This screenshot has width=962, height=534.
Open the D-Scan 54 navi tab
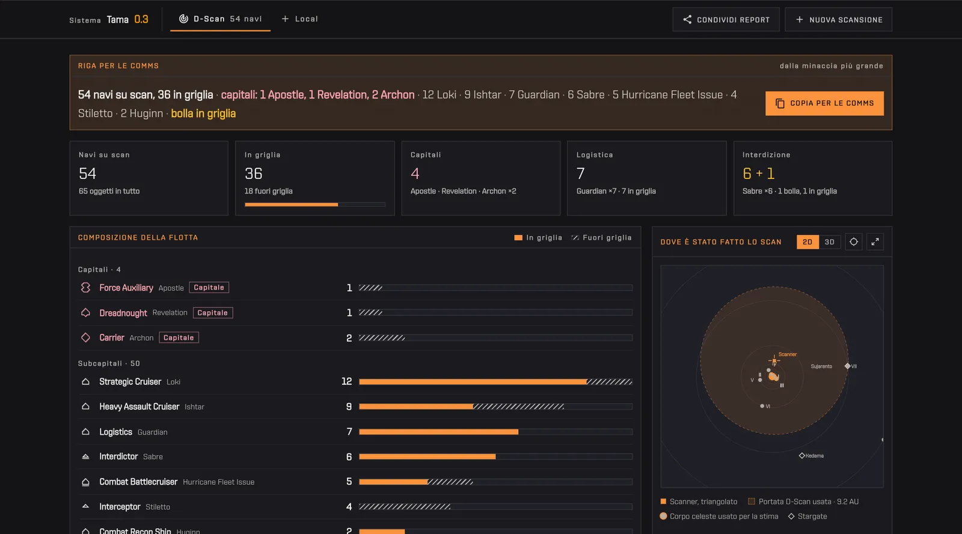(221, 19)
